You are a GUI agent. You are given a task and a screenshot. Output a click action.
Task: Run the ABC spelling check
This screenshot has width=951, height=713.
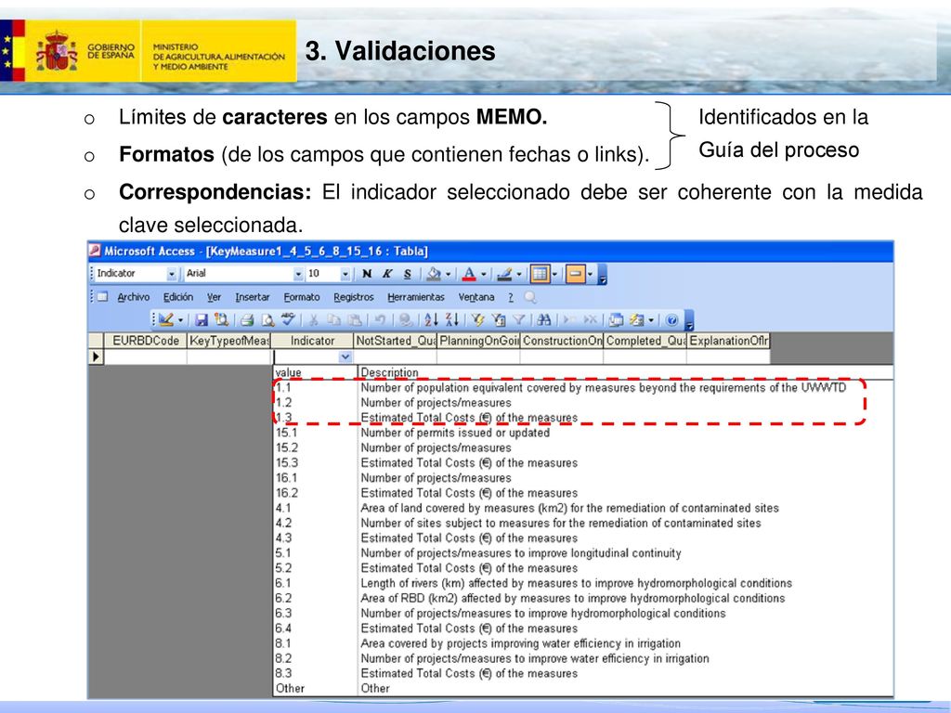288,319
